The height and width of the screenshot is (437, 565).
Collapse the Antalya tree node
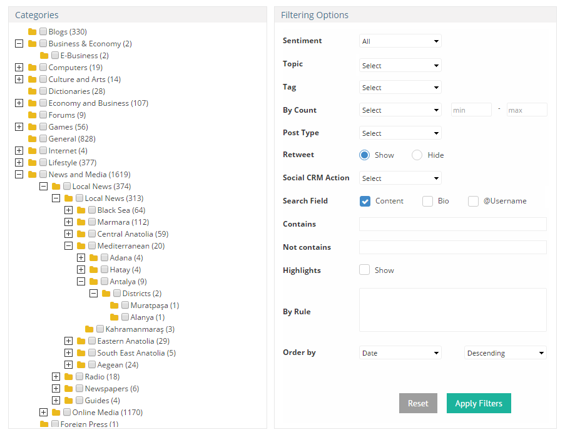(x=81, y=282)
